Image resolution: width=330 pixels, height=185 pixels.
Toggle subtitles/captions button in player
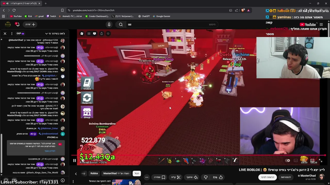point(296,161)
